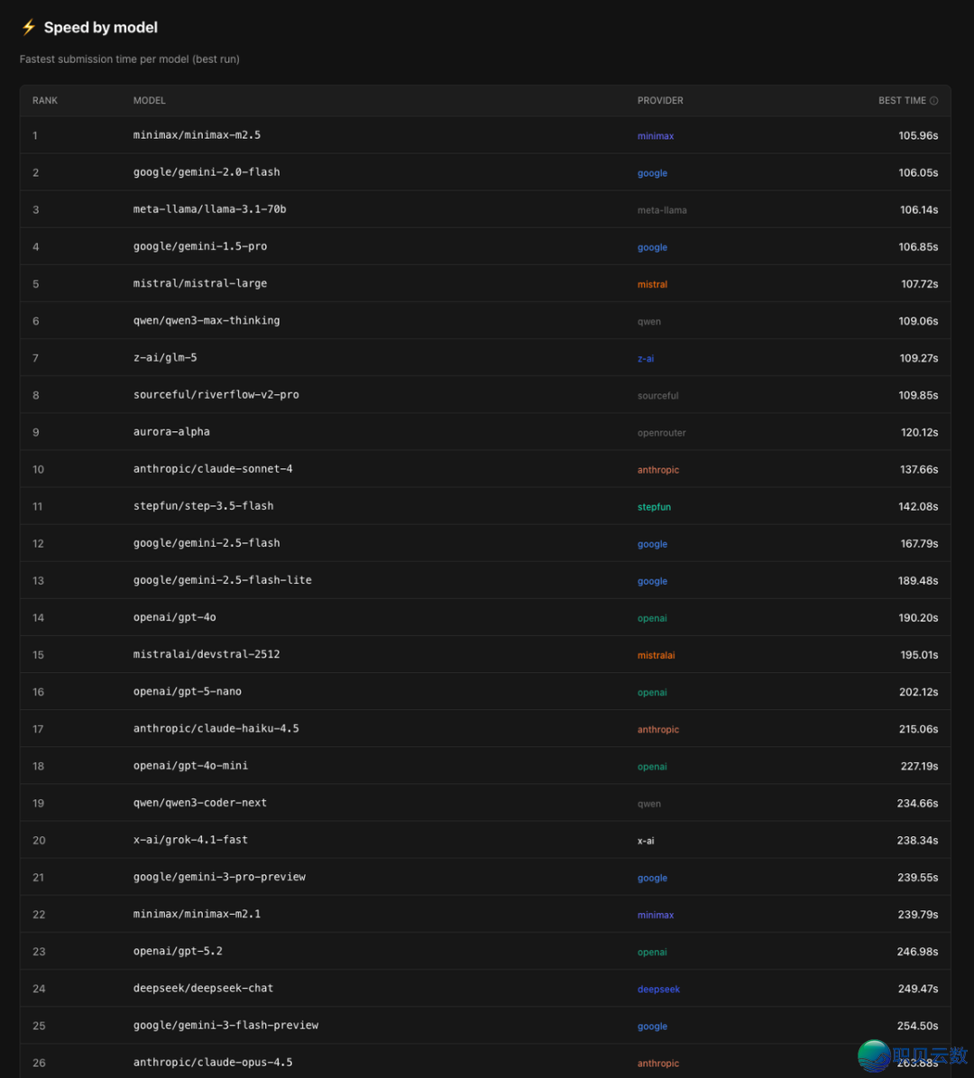Click the BEST TIME column header
Image resolution: width=974 pixels, height=1078 pixels.
[902, 100]
